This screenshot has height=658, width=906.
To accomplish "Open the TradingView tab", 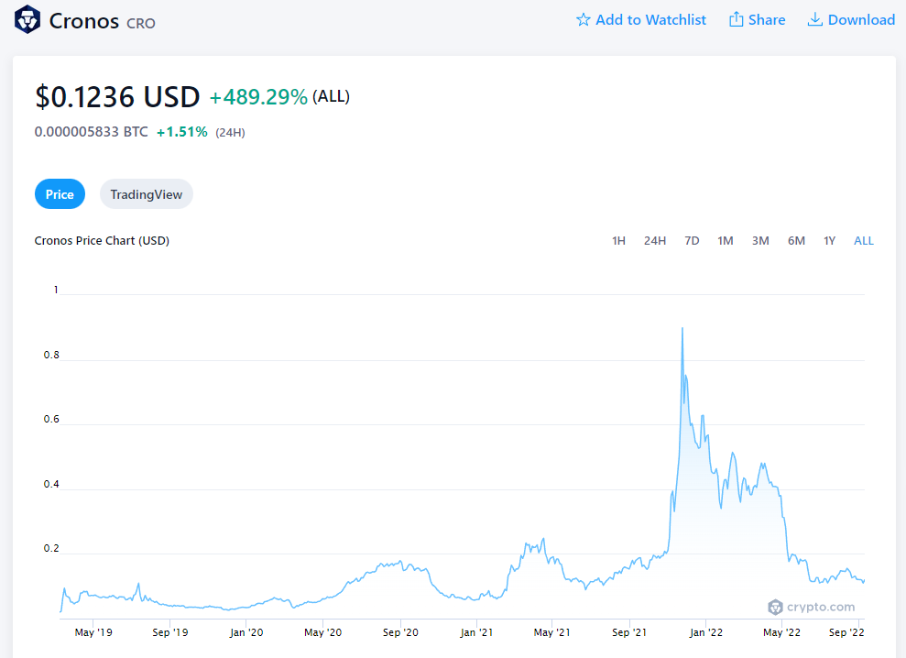I will click(146, 194).
